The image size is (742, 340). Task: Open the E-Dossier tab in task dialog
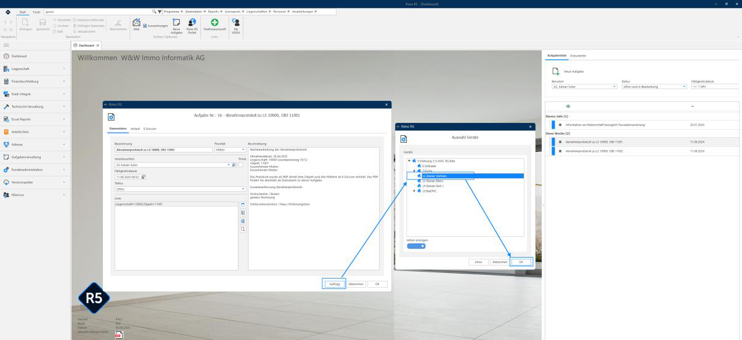[x=150, y=128]
